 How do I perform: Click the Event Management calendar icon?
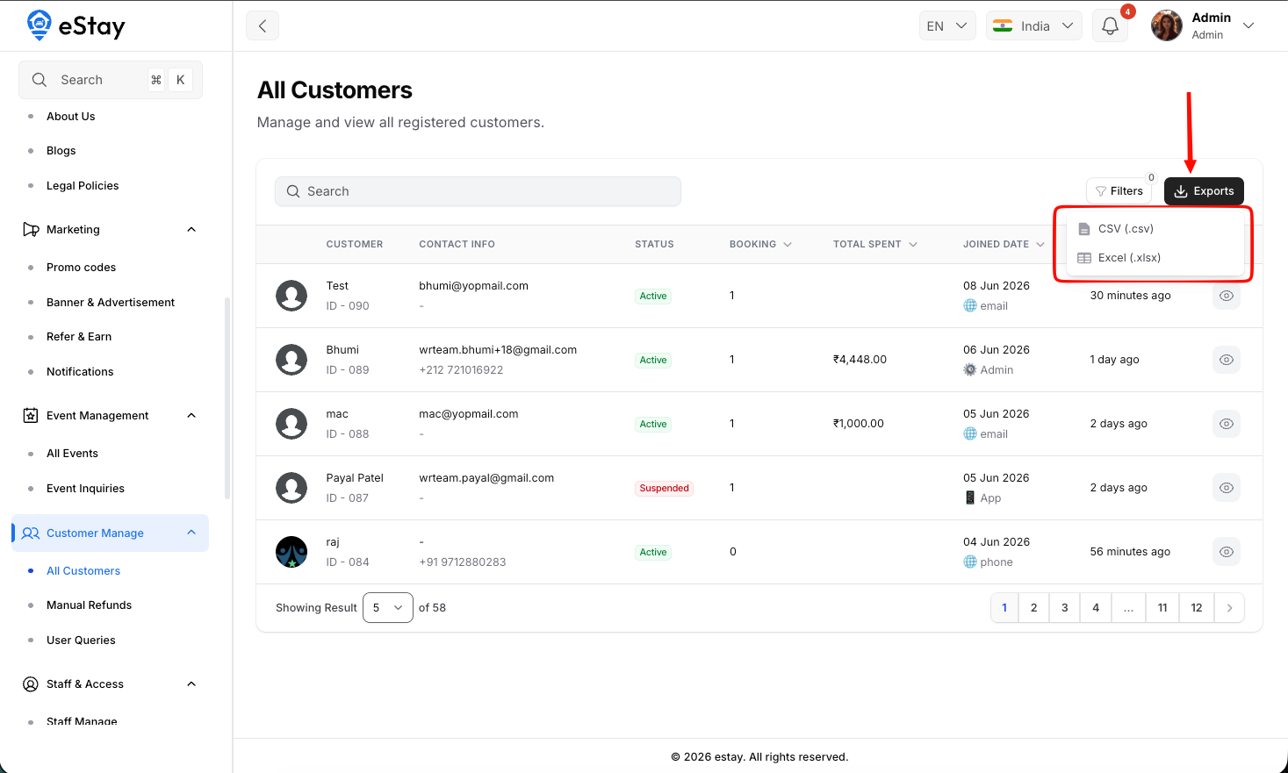coord(31,416)
